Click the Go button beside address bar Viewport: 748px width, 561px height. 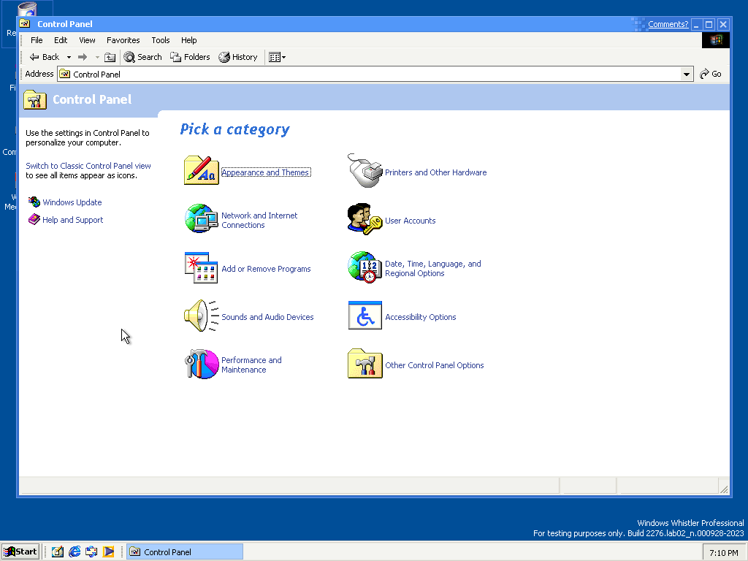(x=711, y=74)
